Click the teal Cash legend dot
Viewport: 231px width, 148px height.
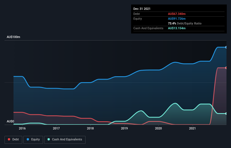tap(49, 139)
